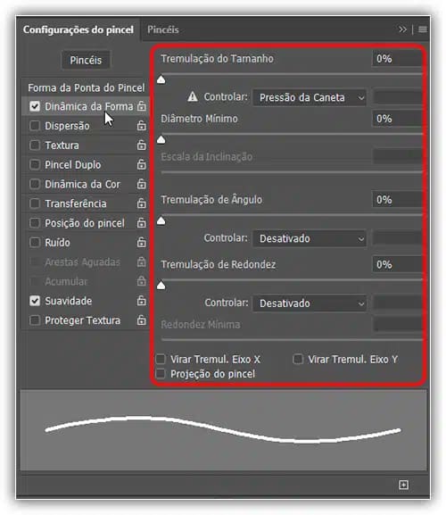Check Virar Tremul. Eixo X
446x515 pixels.
coord(161,359)
